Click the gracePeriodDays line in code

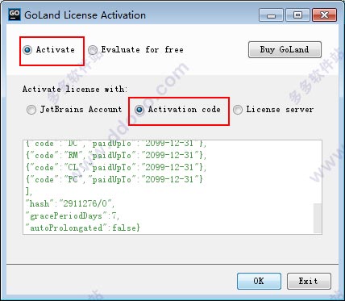[x=72, y=215]
